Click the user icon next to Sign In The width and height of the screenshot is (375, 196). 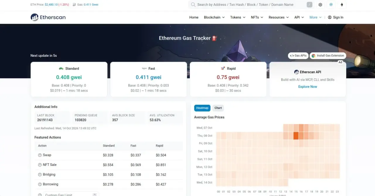tap(330, 17)
